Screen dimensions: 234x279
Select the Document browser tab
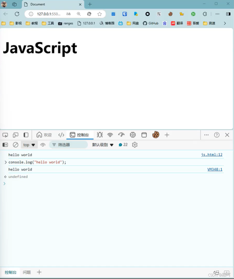[53, 4]
